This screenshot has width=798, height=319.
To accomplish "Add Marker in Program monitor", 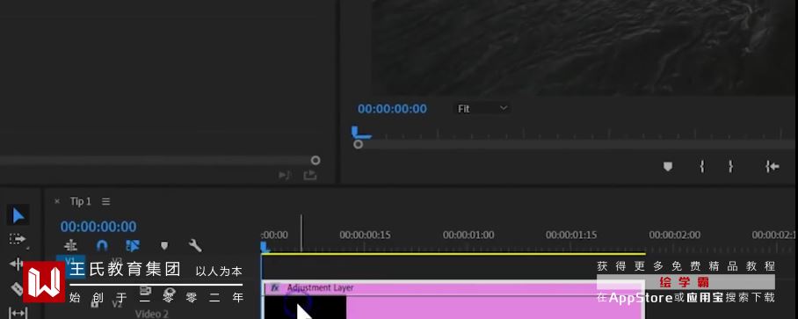I will click(668, 166).
